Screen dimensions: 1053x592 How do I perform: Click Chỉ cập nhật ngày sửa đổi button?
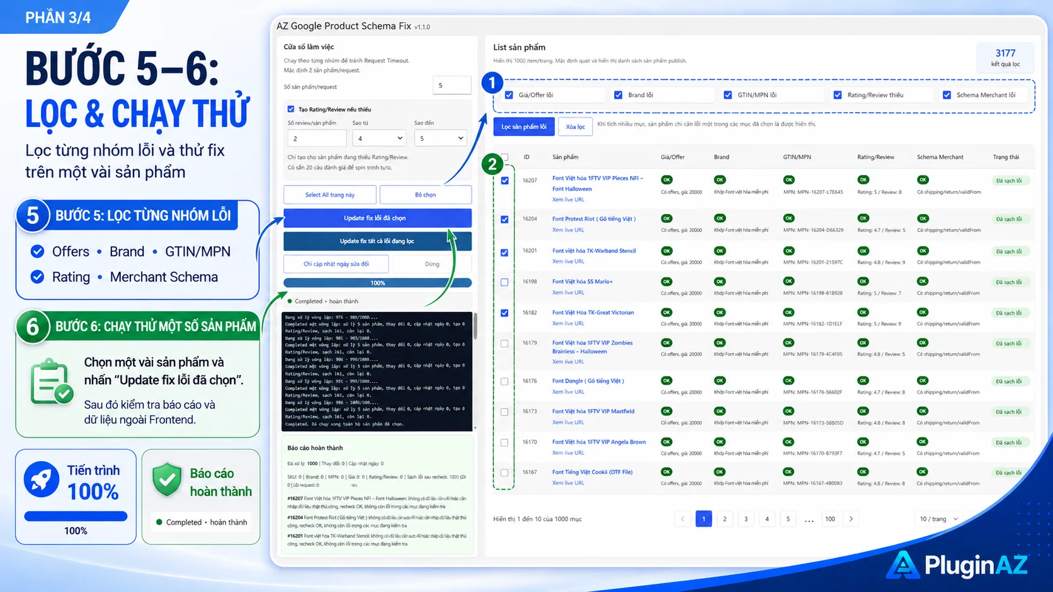coord(336,264)
